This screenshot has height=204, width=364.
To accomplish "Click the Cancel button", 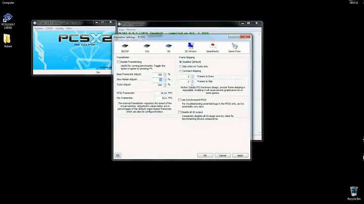I will tap(222, 156).
